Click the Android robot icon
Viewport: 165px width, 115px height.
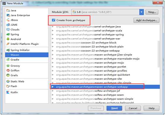(8, 39)
